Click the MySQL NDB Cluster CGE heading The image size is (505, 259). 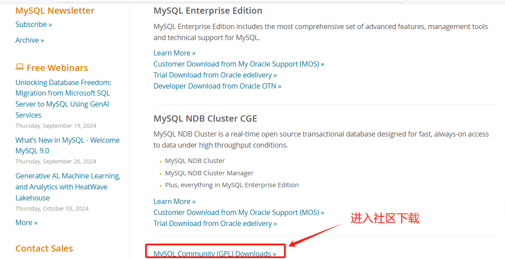coord(205,119)
